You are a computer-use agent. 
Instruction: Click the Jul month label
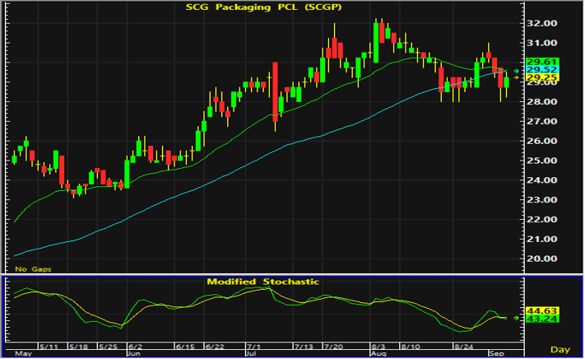coord(252,353)
